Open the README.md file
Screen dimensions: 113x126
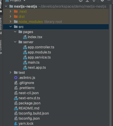[x=29, y=108]
